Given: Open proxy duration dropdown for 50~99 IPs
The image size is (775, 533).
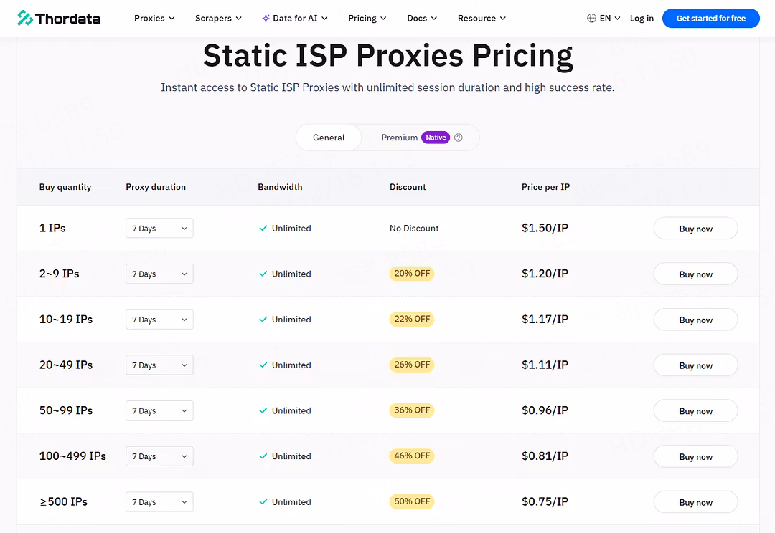Looking at the screenshot, I should point(159,410).
